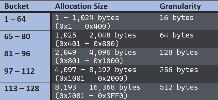The height and width of the screenshot is (100, 218).
Task: Select the 113 – 128 bucket cell
Action: click(x=25, y=91)
